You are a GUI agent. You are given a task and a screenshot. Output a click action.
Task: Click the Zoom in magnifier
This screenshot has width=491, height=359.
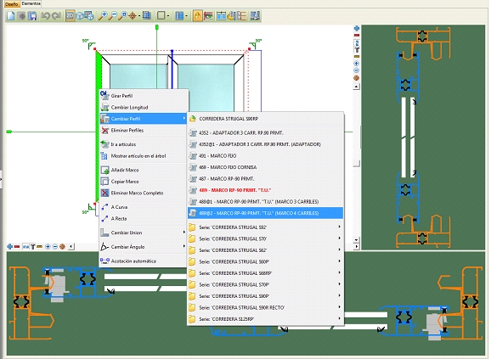point(103,15)
